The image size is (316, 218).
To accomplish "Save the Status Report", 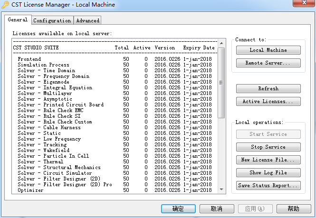I will [268, 185].
